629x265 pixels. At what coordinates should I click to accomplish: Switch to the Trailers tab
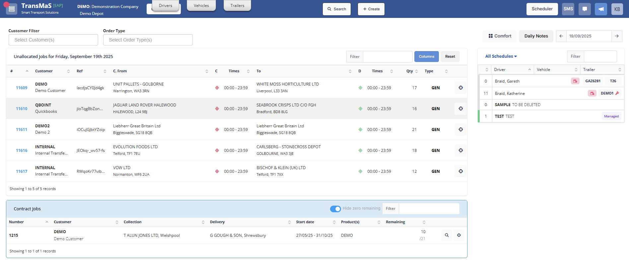(x=237, y=6)
